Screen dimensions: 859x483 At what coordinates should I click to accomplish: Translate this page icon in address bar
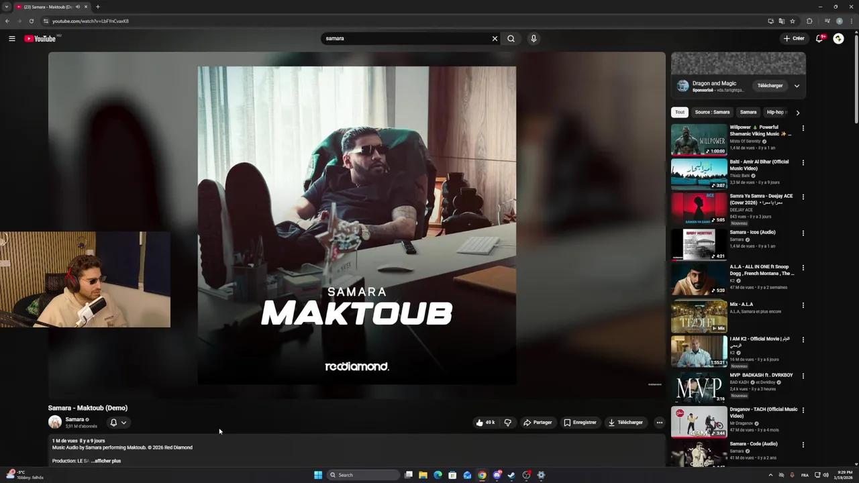(x=782, y=21)
